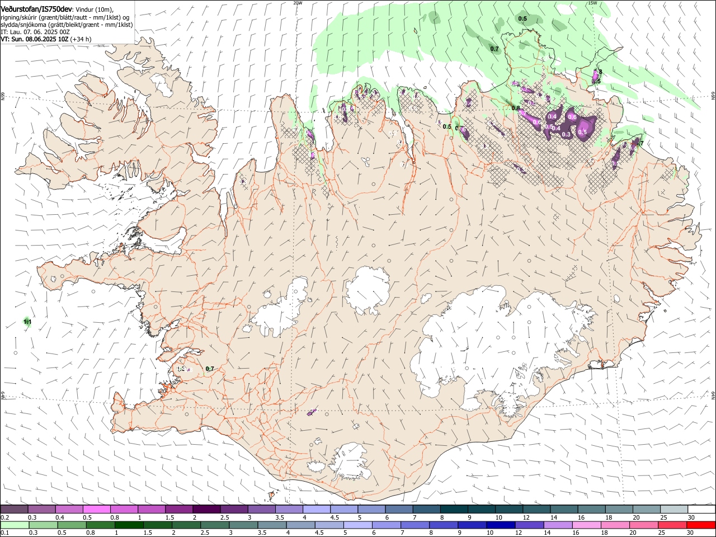Click the 0.5 green swatch in lower legend row

[72, 525]
